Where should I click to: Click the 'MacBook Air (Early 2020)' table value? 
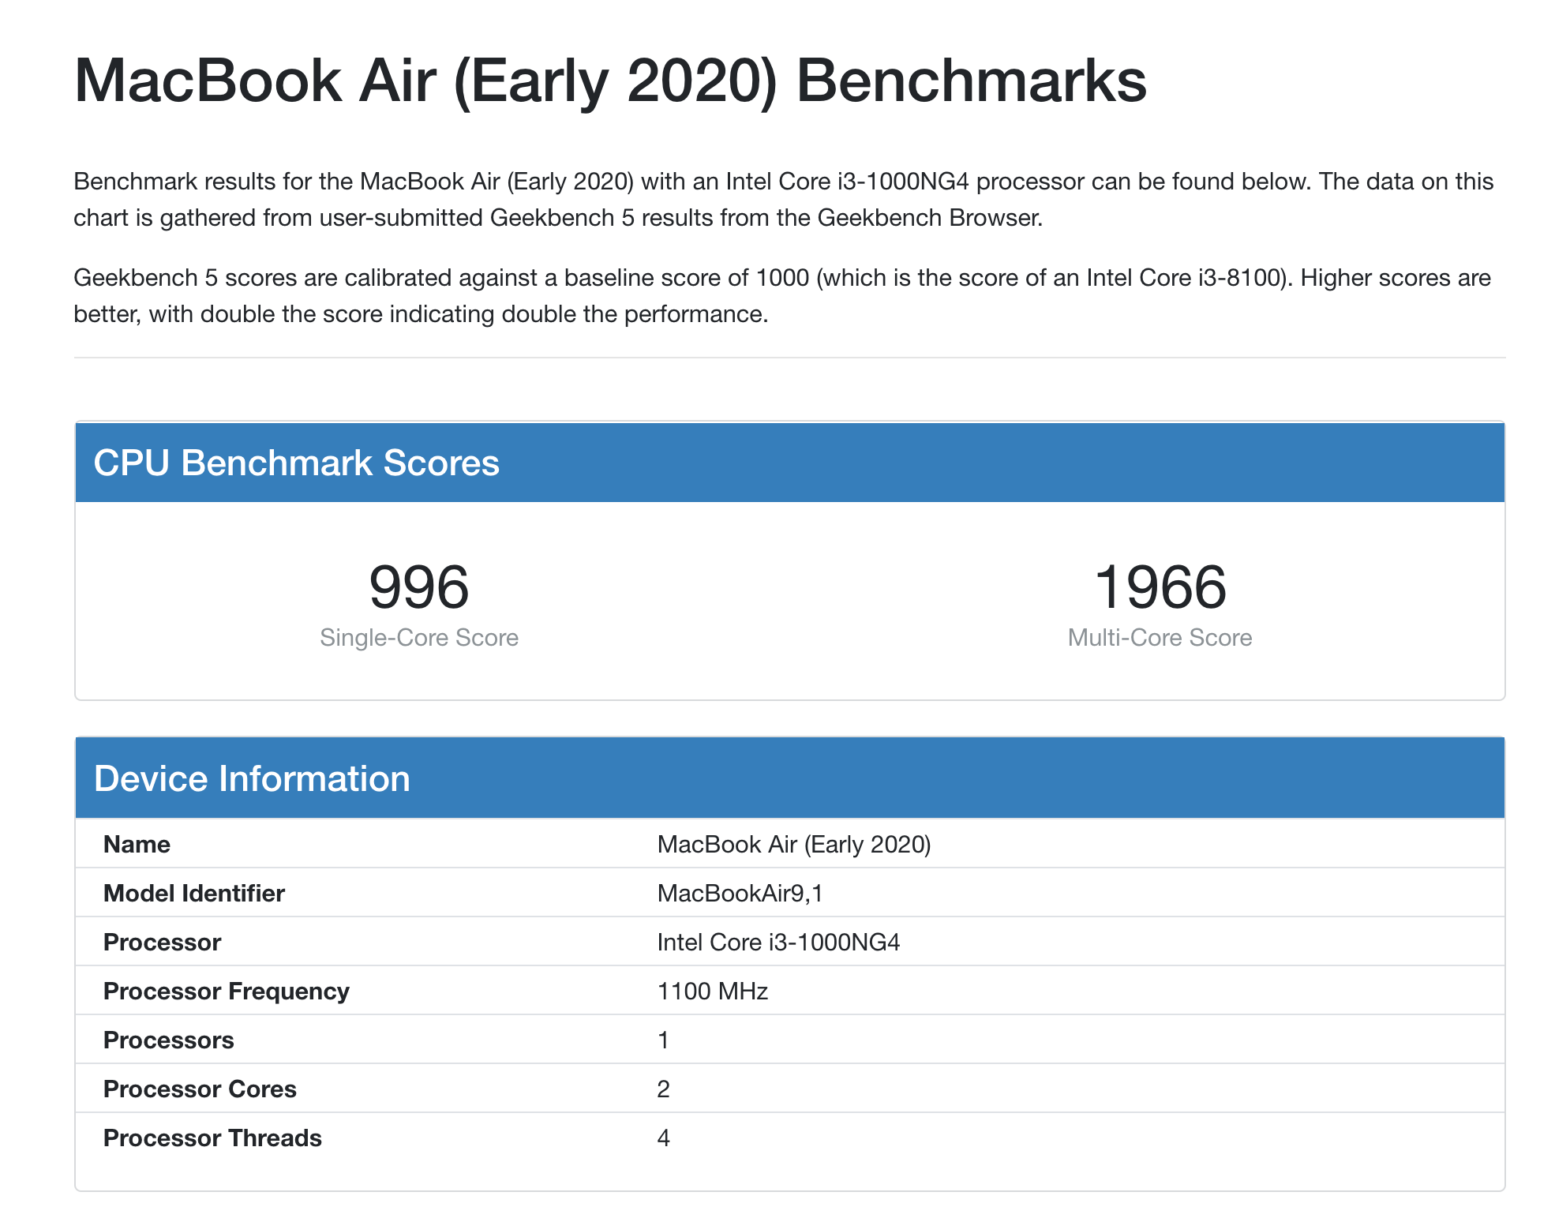point(794,845)
